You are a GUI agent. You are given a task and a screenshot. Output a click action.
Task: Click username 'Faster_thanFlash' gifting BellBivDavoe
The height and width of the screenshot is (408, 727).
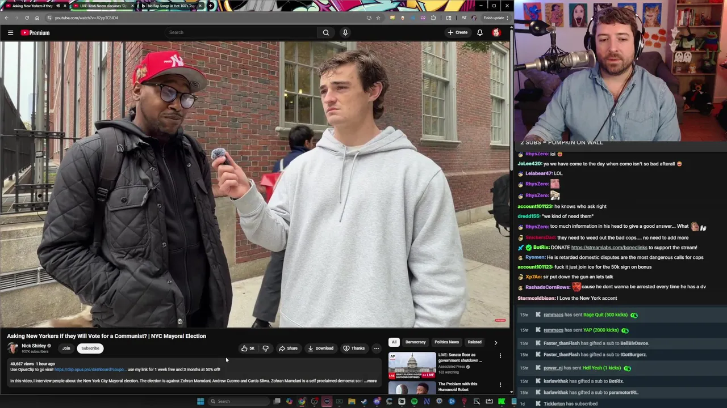click(x=562, y=343)
